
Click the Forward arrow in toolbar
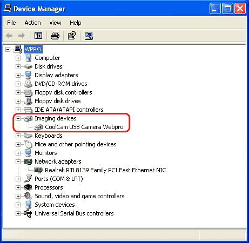pyautogui.click(x=22, y=36)
